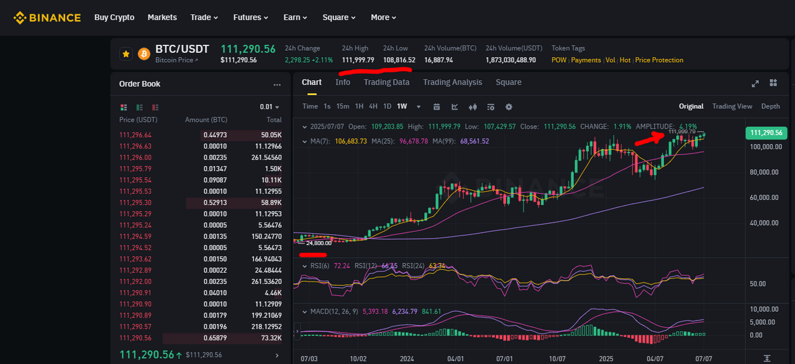Open the Bitcoin Price link
795x364 pixels.
click(176, 60)
